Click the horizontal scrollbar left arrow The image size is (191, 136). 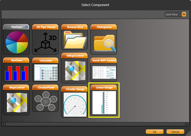4,124
